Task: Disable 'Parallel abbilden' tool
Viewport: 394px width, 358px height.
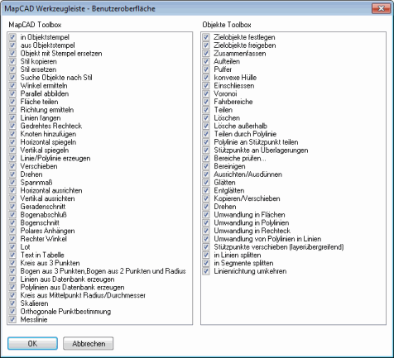Action: click(x=12, y=93)
